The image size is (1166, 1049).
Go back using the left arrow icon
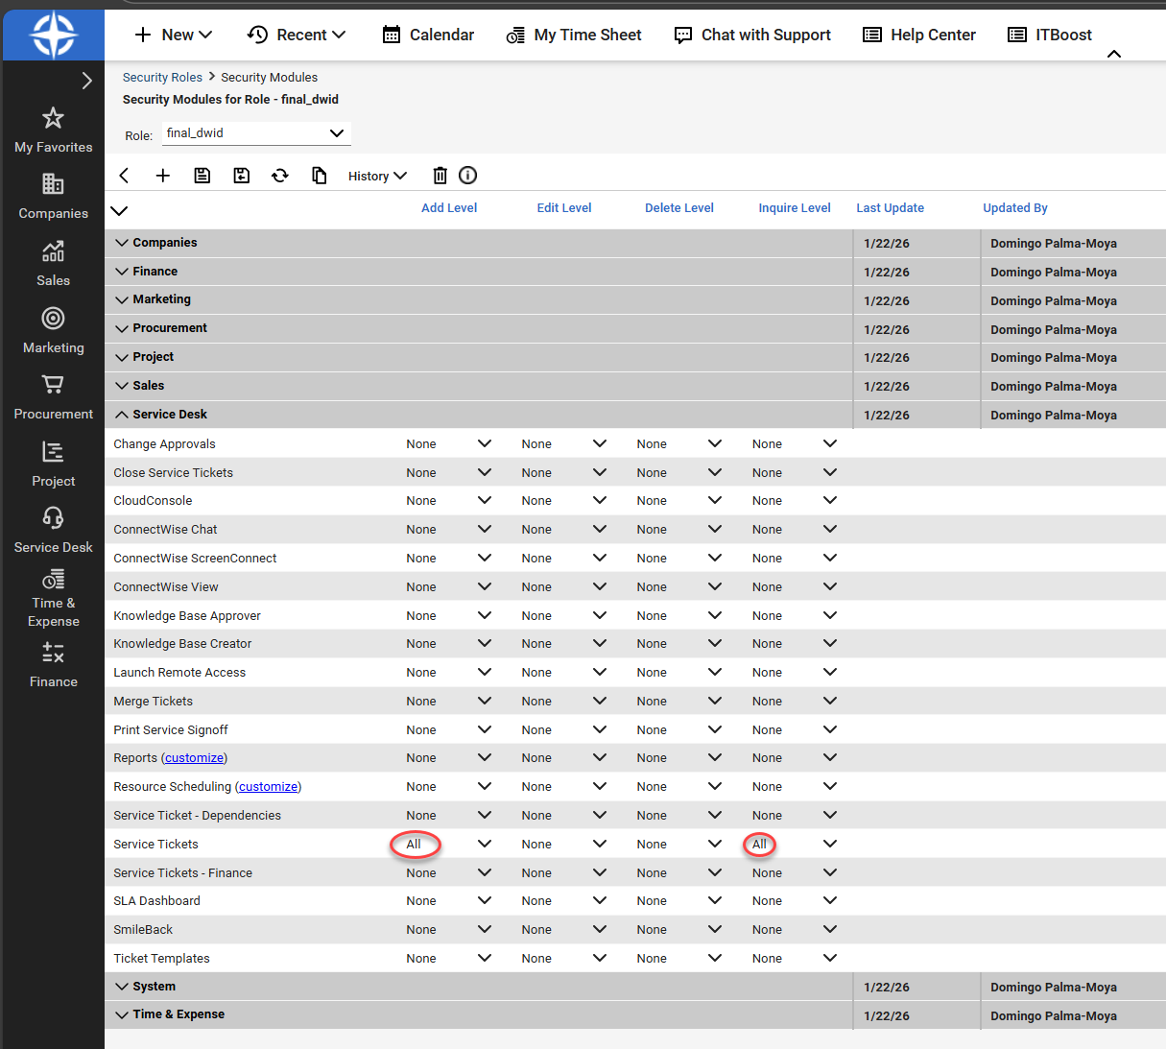[124, 176]
